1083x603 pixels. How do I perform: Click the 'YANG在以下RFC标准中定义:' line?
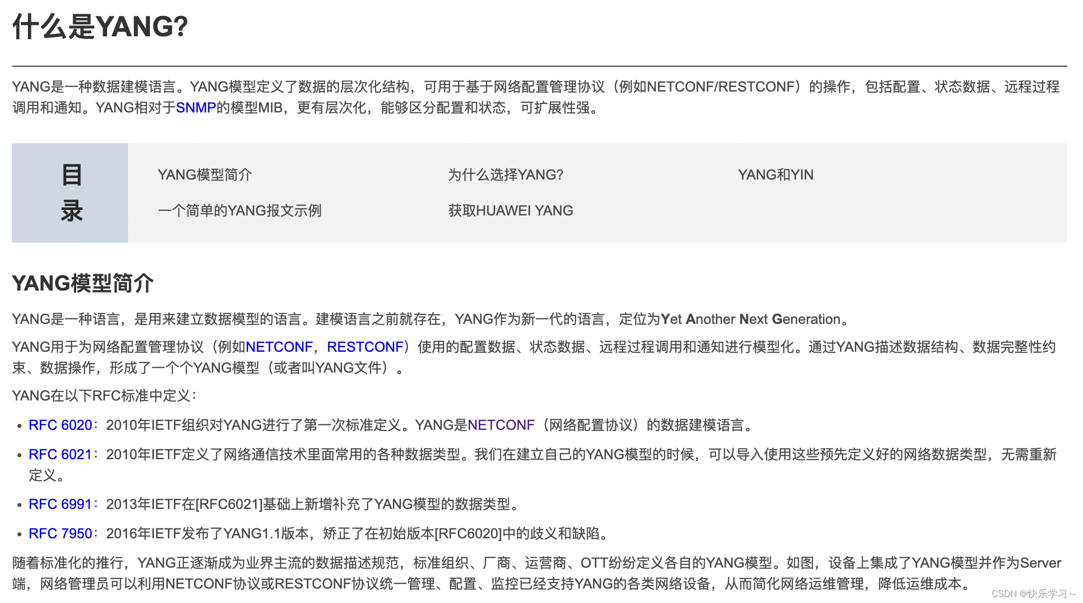tap(105, 396)
